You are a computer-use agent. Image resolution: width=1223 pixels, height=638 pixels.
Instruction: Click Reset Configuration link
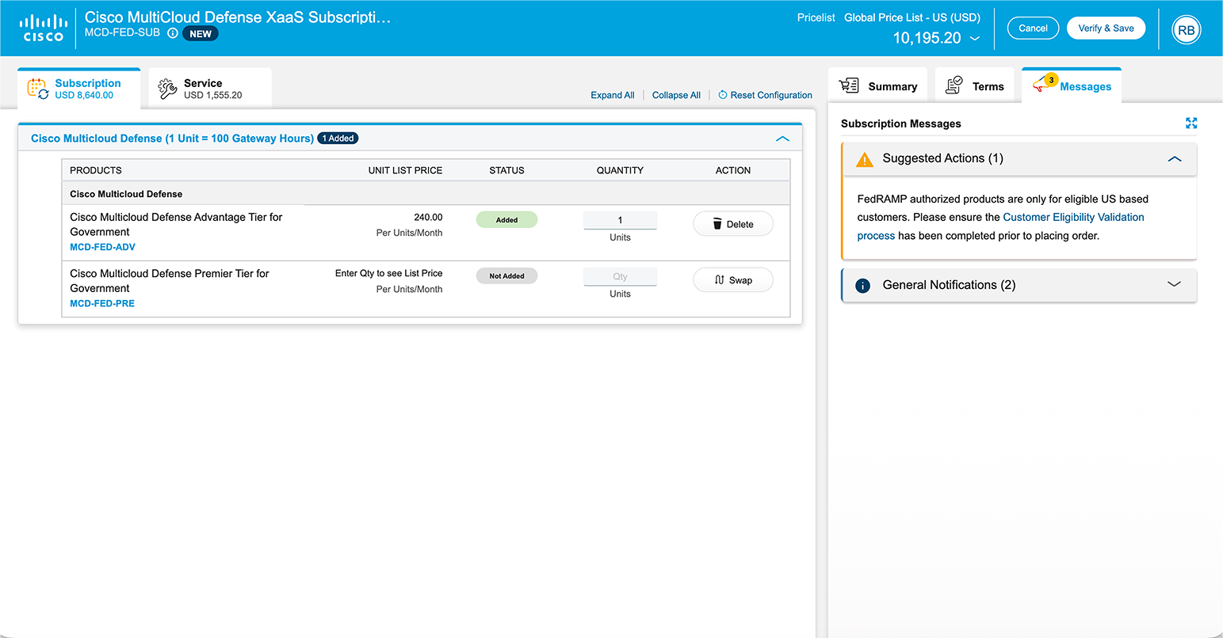[x=771, y=95]
